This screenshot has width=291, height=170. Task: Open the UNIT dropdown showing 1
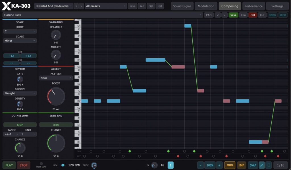[x=28, y=134]
